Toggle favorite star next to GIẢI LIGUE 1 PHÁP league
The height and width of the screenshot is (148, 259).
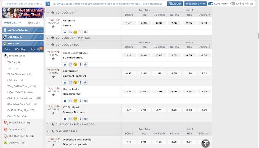53,131
